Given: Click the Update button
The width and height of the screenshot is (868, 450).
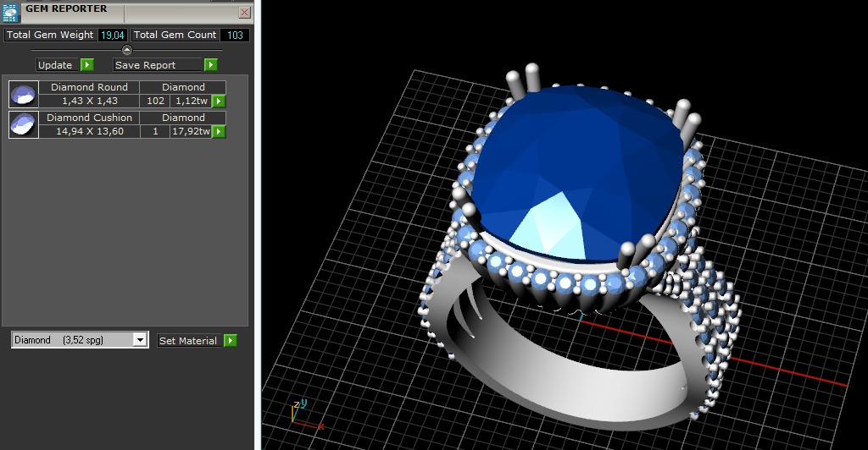Looking at the screenshot, I should point(58,65).
